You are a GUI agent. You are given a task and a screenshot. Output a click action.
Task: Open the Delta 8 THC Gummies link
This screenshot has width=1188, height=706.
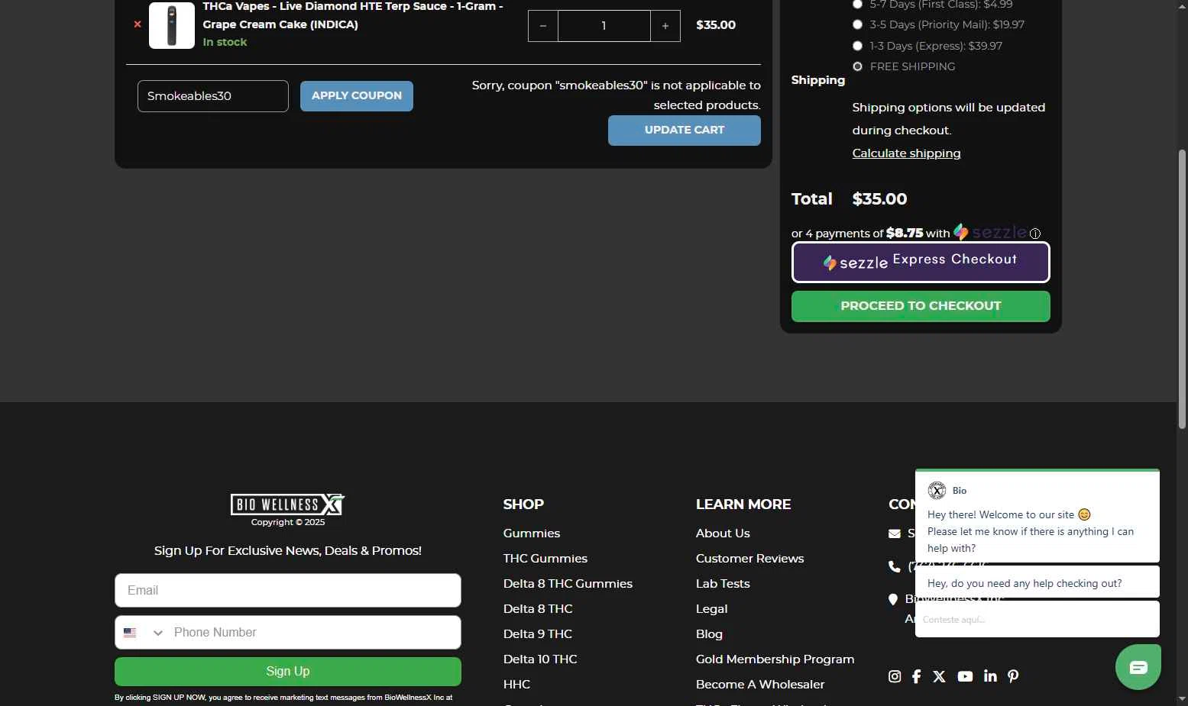568,584
